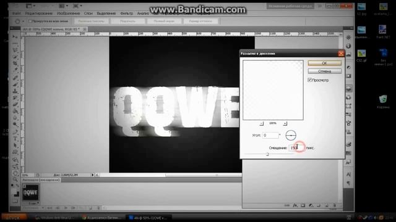Zoom out the blur preview
The height and width of the screenshot is (222, 396).
pos(261,123)
